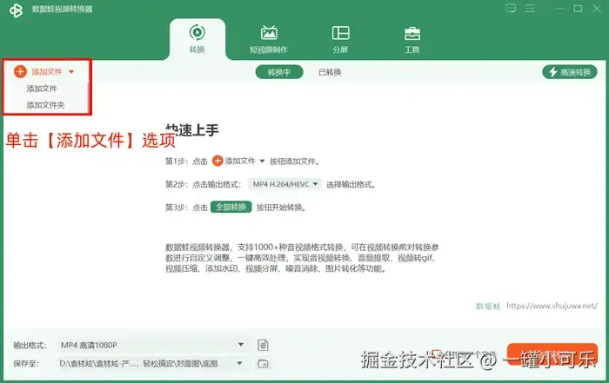Collapse the 添加文件 dropdown arrow

click(71, 72)
